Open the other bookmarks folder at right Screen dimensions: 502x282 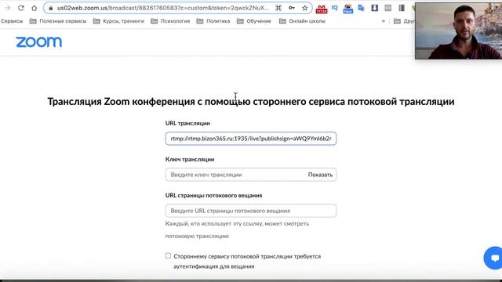404,21
